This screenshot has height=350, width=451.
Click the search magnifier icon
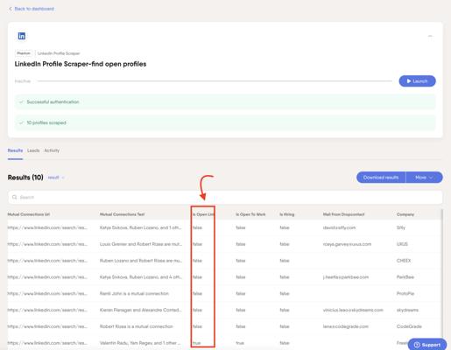pyautogui.click(x=15, y=198)
